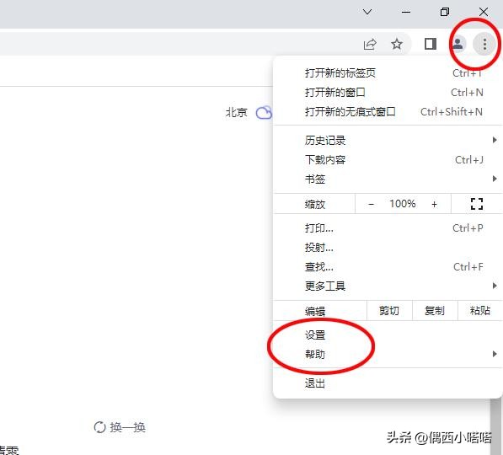Choose 打印... menu item
503x455 pixels.
(388, 228)
